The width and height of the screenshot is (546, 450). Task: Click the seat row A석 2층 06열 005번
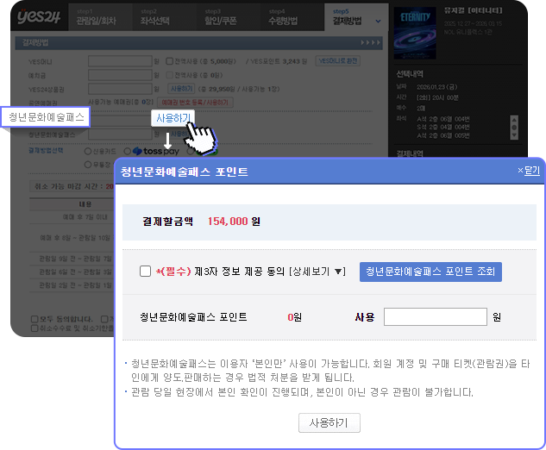(443, 135)
